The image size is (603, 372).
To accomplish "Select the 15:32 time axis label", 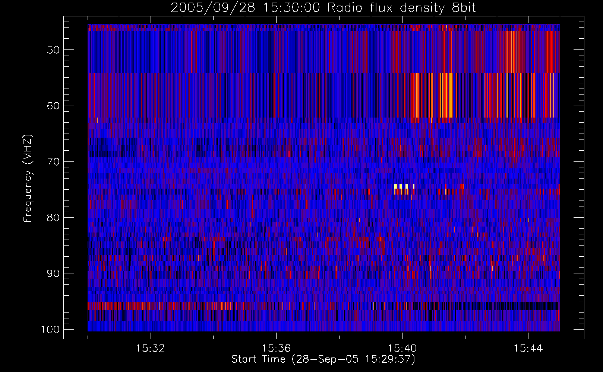I will [151, 349].
